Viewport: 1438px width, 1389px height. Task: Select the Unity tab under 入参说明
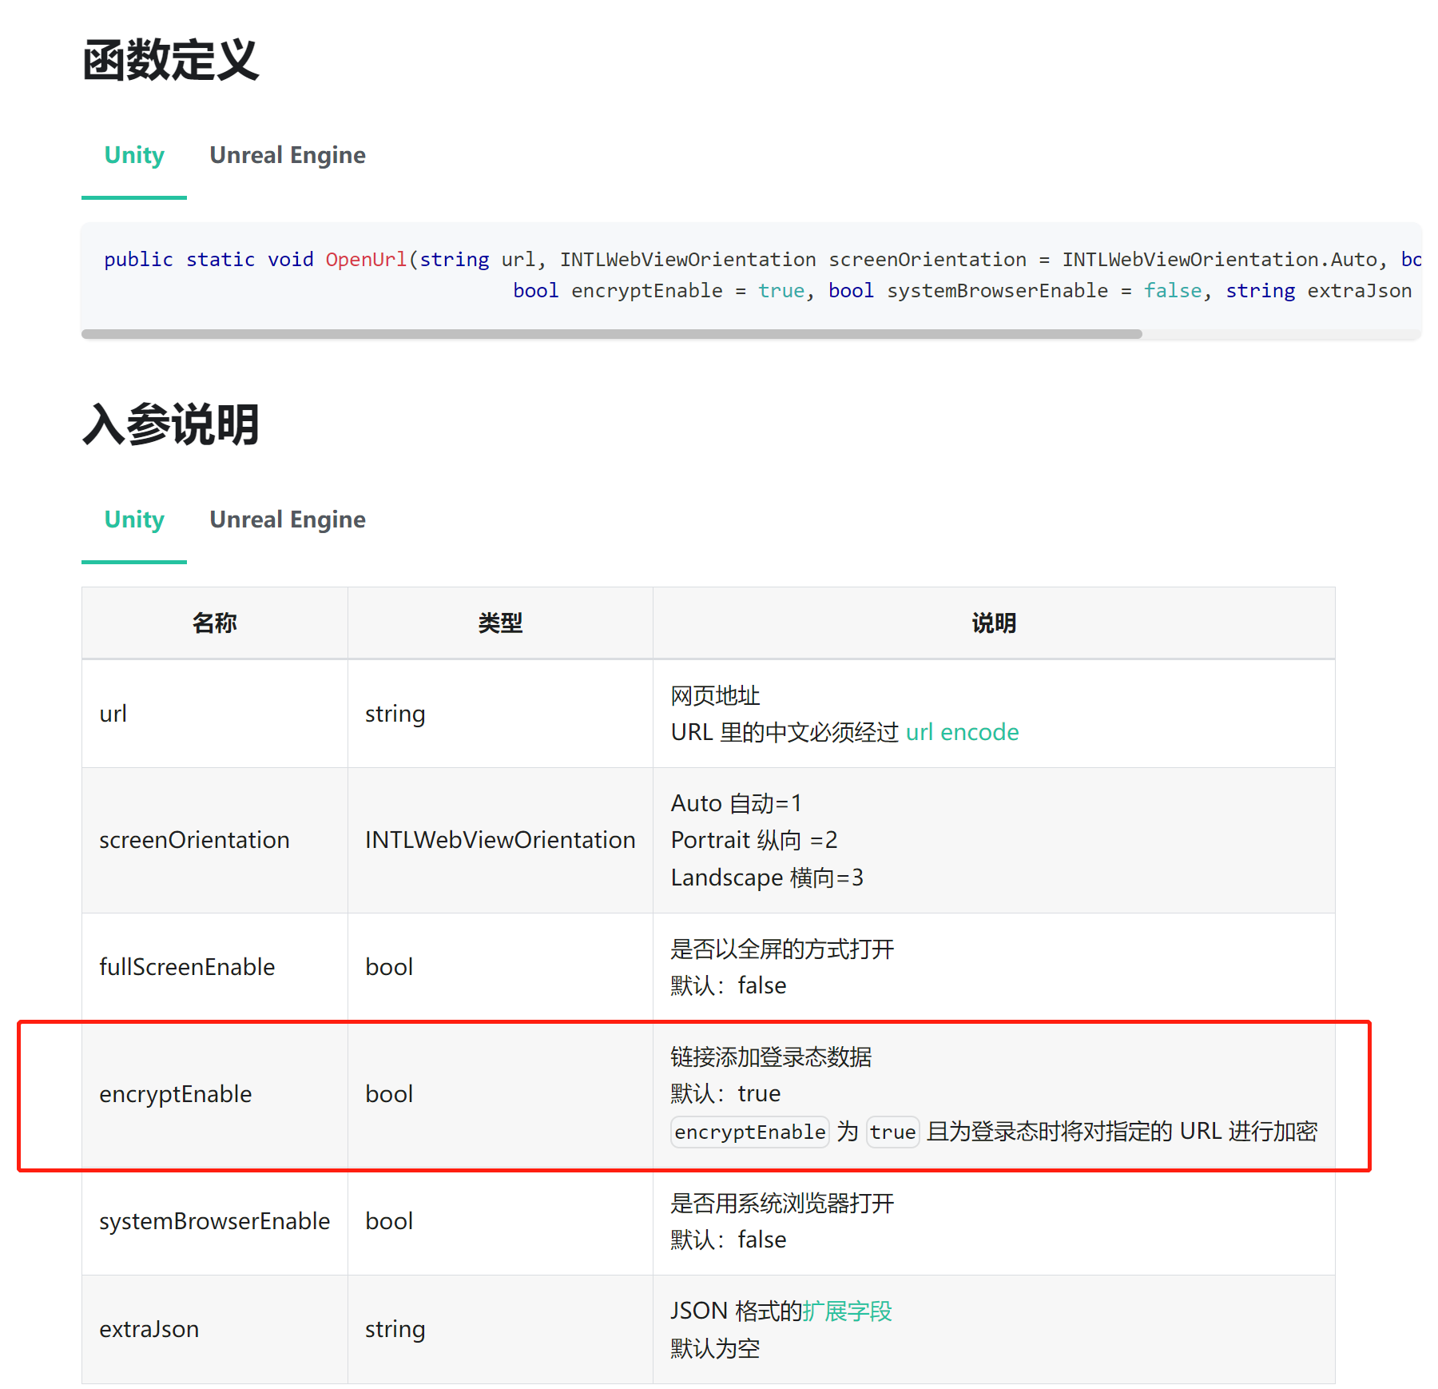134,519
